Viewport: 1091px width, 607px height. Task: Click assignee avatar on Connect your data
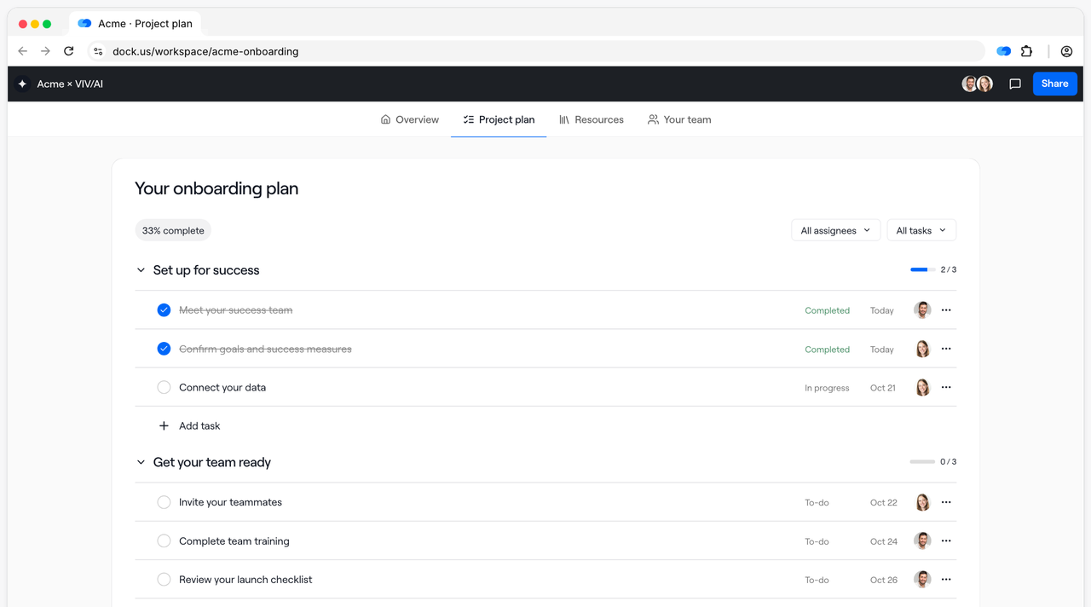(x=922, y=387)
